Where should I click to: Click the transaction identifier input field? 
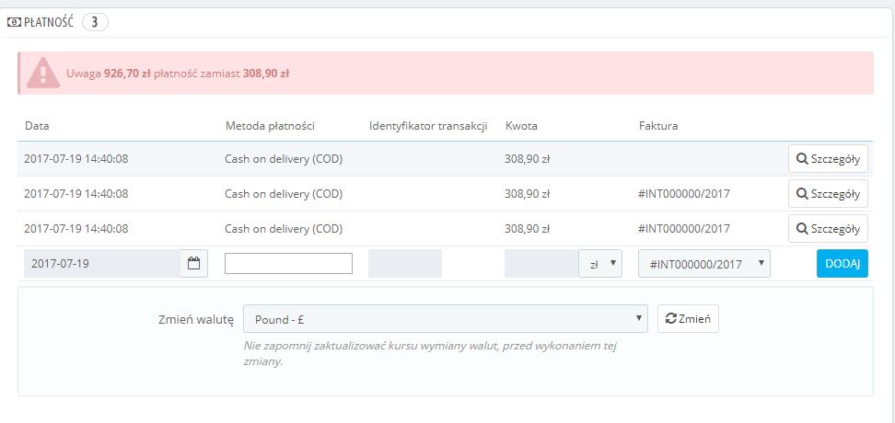(x=404, y=264)
